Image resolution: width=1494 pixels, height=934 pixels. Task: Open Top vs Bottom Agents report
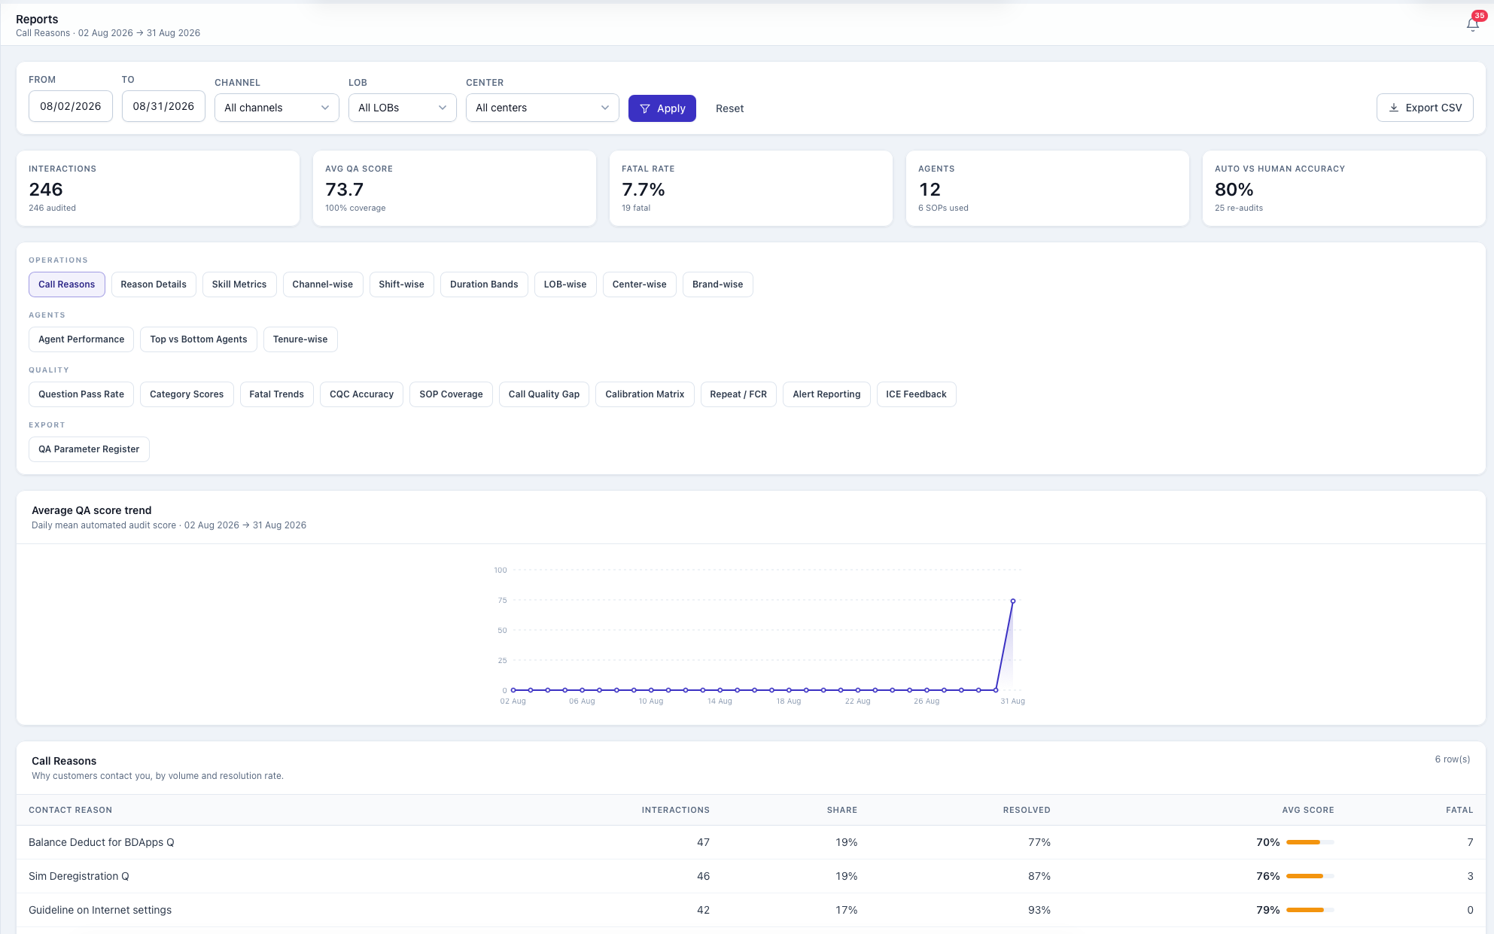(199, 339)
